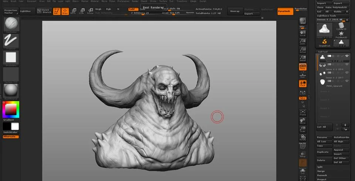The width and height of the screenshot is (355, 181).
Task: Click the Frame icon
Action: [x=303, y=113]
